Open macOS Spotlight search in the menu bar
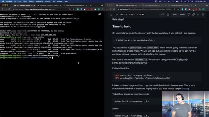 tap(189, 1)
